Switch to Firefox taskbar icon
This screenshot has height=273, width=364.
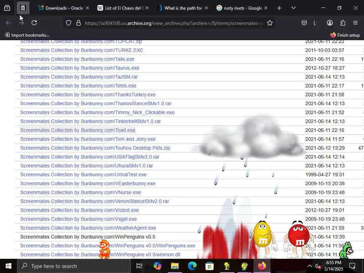[x=262, y=266]
